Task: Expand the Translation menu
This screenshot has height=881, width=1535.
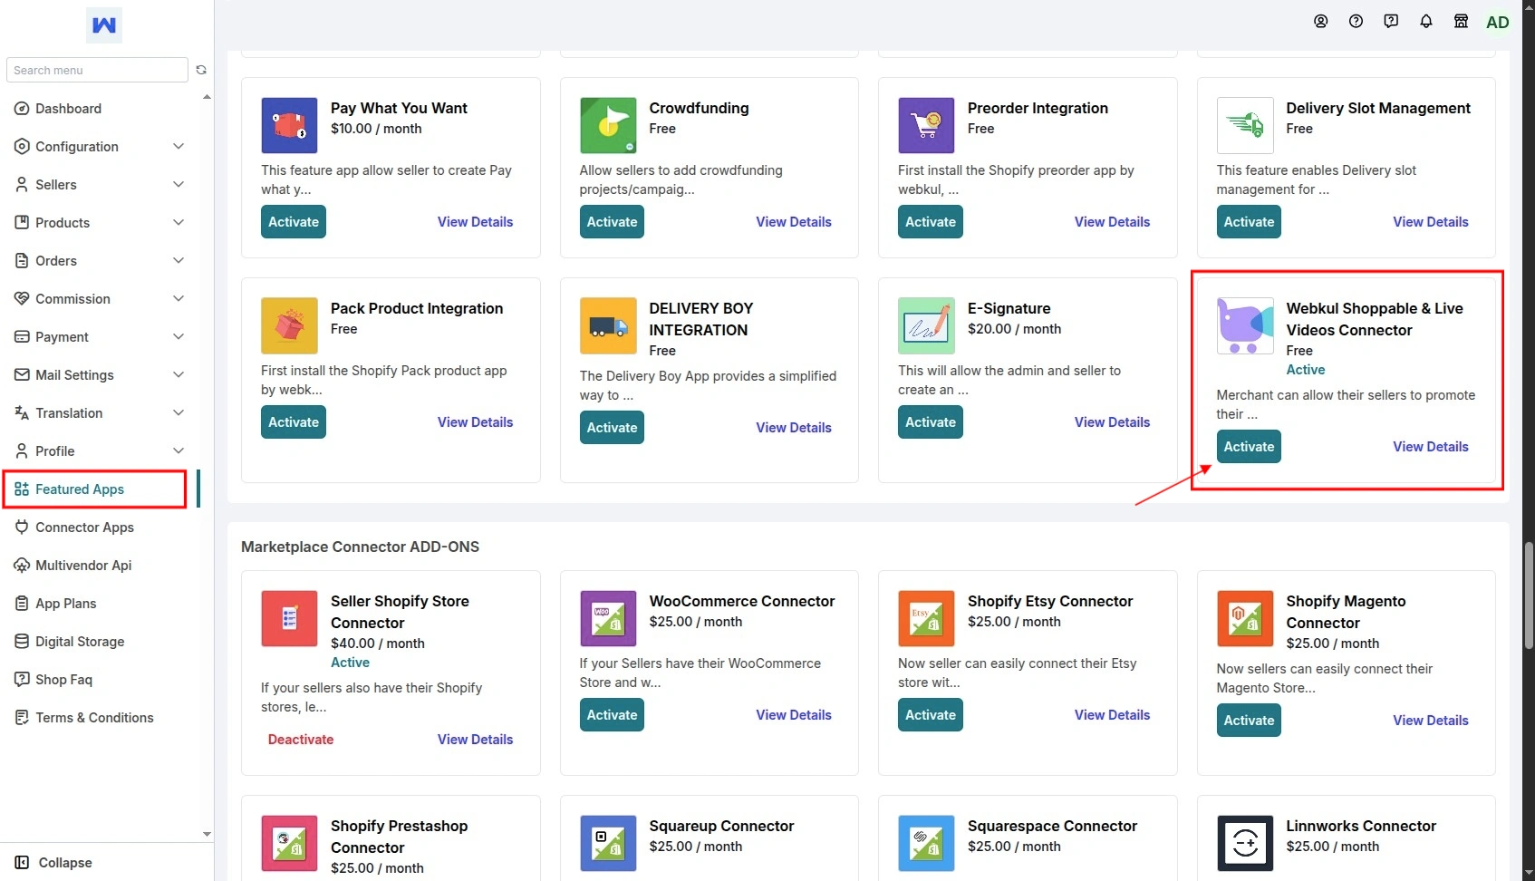Action: pos(100,413)
